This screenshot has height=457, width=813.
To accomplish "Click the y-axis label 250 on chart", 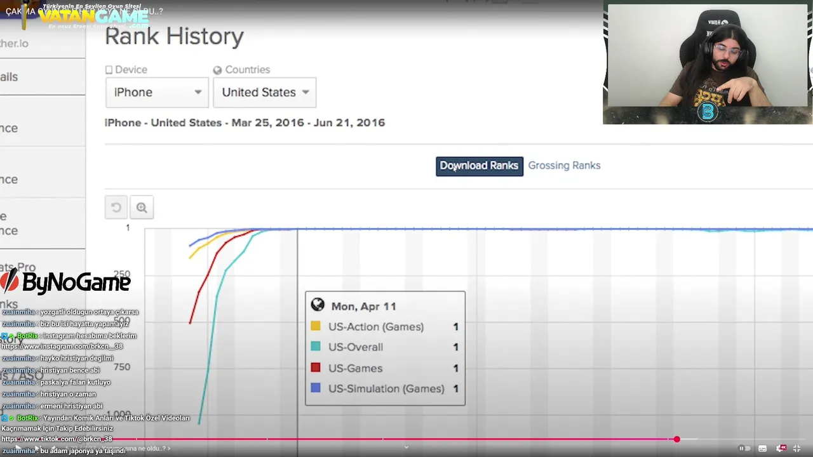I will [x=121, y=274].
